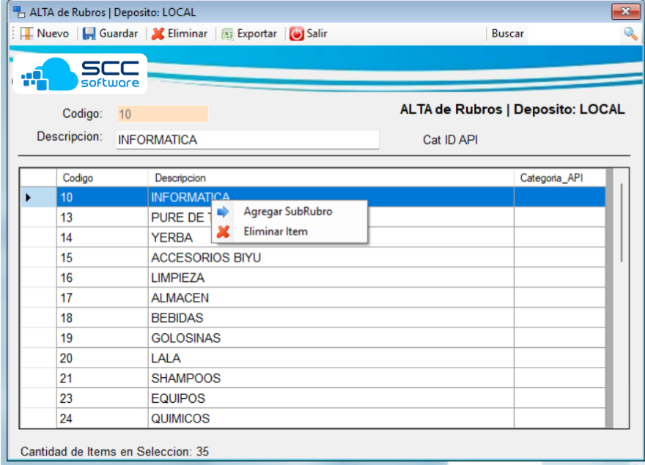Click the SCC Software logo
645x465 pixels.
(x=81, y=74)
